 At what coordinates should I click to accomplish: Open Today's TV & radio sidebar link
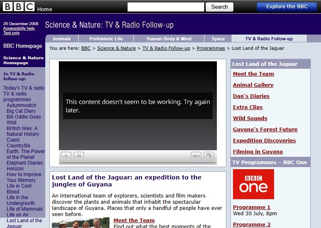pos(24,88)
